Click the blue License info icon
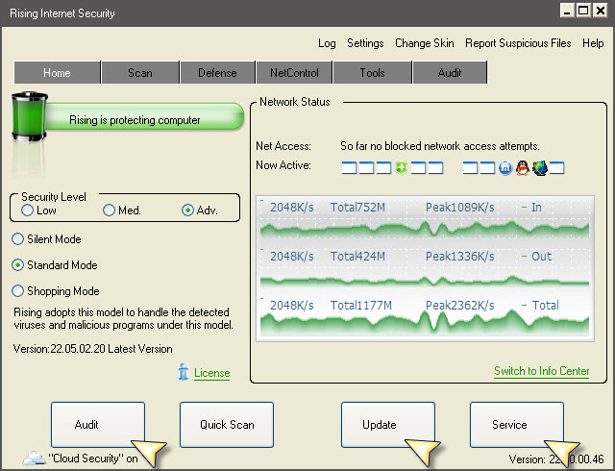 pyautogui.click(x=184, y=373)
